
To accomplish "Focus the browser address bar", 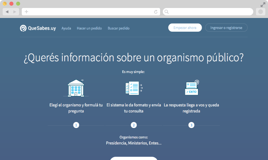I will (90, 12).
